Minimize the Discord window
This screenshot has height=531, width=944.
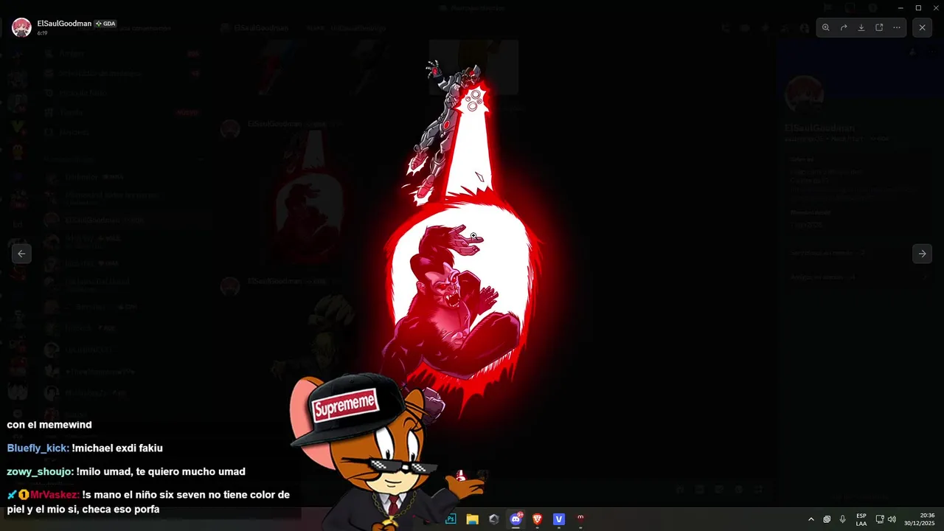900,7
